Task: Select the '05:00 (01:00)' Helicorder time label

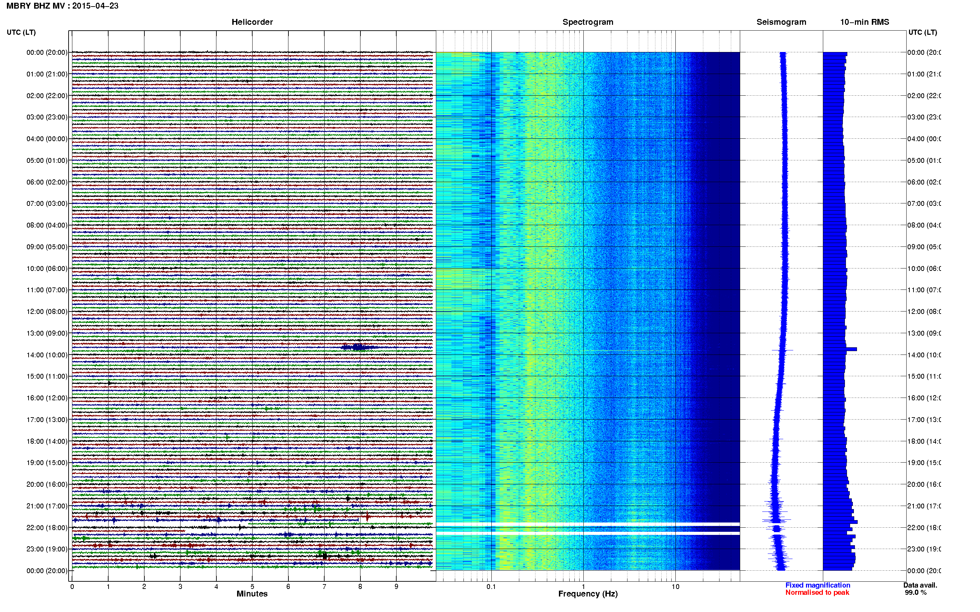Action: [47, 160]
